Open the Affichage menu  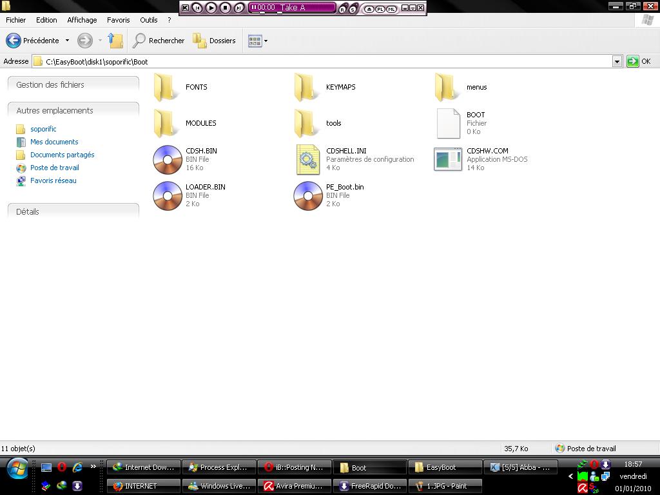coord(82,20)
